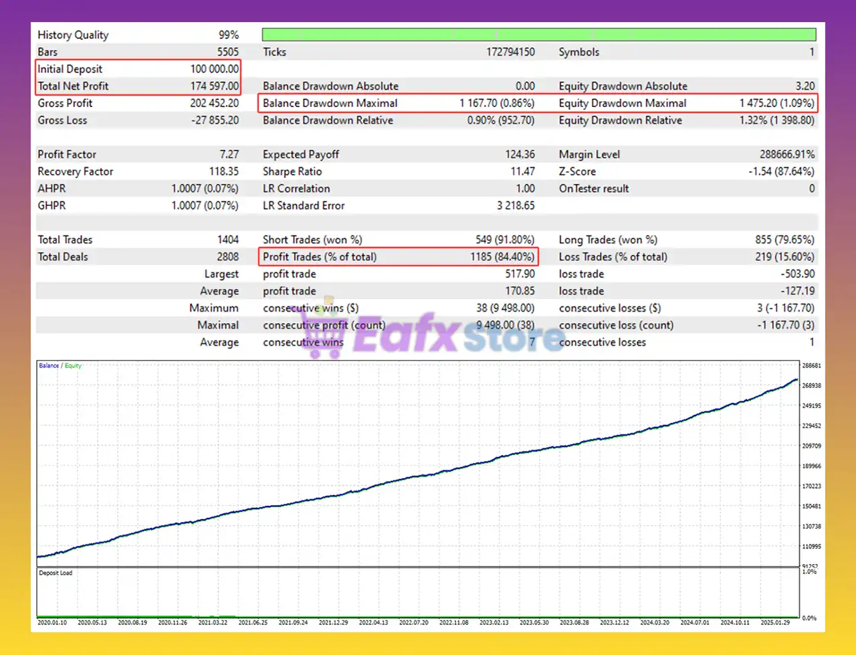
Task: Click the Total Net Profit label
Action: 73,86
